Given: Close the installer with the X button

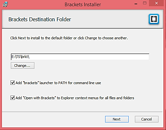Looking at the screenshot, I should pos(157,3).
